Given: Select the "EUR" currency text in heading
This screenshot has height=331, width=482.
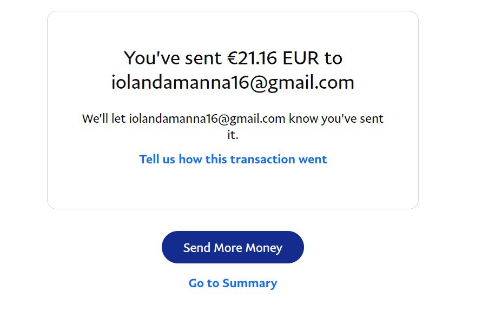Looking at the screenshot, I should [307, 58].
